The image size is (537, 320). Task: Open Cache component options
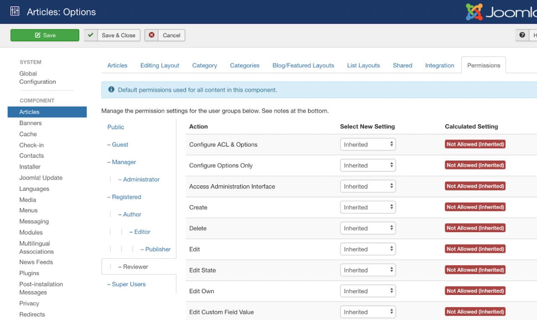point(28,134)
